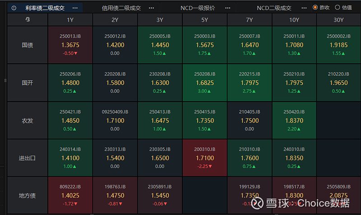Open bond cell 210310.IB at 1.7600
This screenshot has width=361, height=215.
click(250, 158)
